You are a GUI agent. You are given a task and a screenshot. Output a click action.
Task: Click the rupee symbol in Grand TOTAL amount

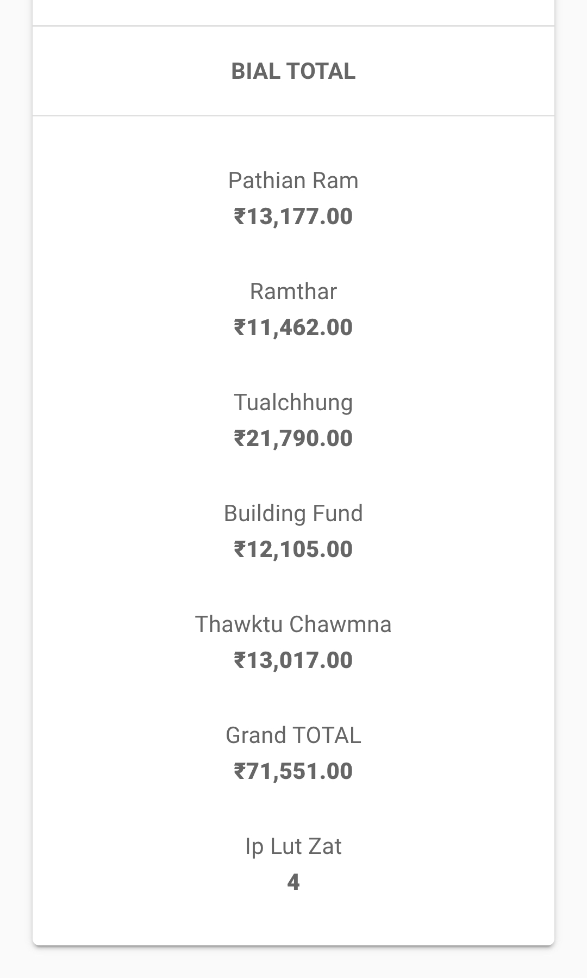tap(240, 771)
